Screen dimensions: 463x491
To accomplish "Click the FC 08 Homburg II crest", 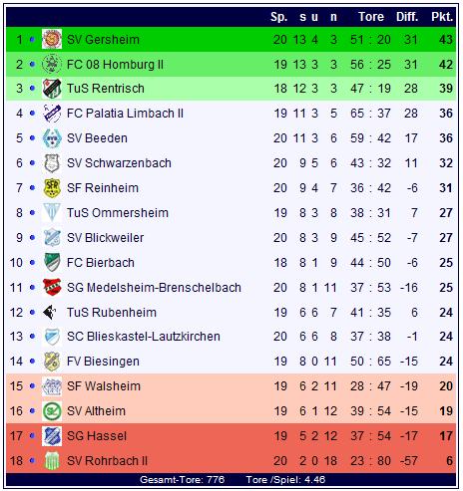I will [x=52, y=64].
